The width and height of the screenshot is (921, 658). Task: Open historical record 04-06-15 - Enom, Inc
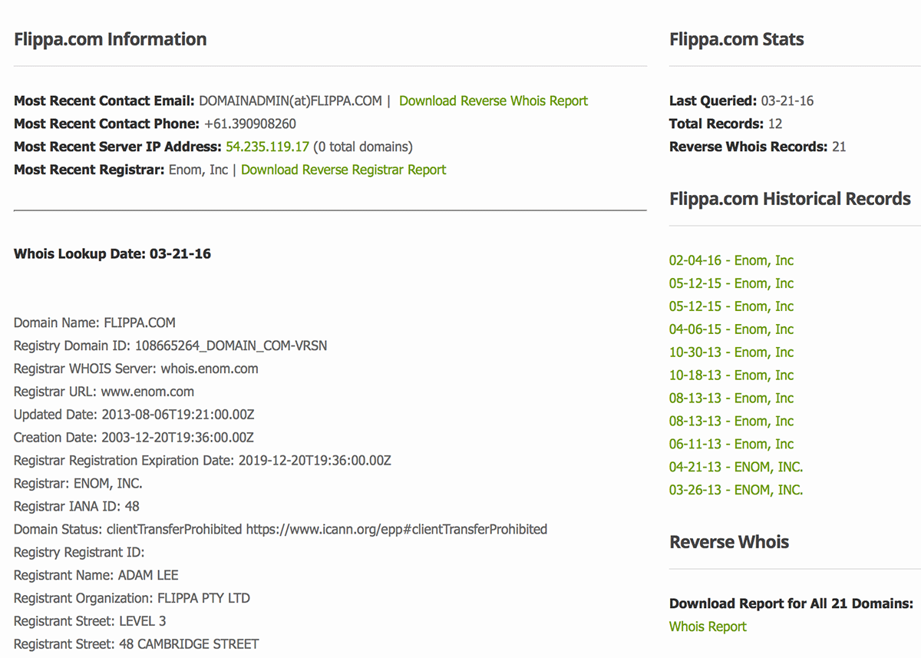point(731,329)
